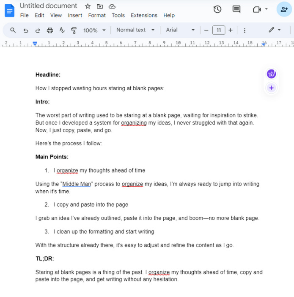Open the Tools menu
Viewport: 294px width, 297px height.
coord(118,15)
